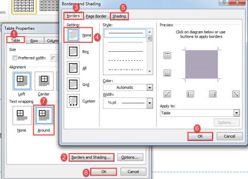Click the help question mark button
This screenshot has width=248, height=179.
(x=224, y=2)
